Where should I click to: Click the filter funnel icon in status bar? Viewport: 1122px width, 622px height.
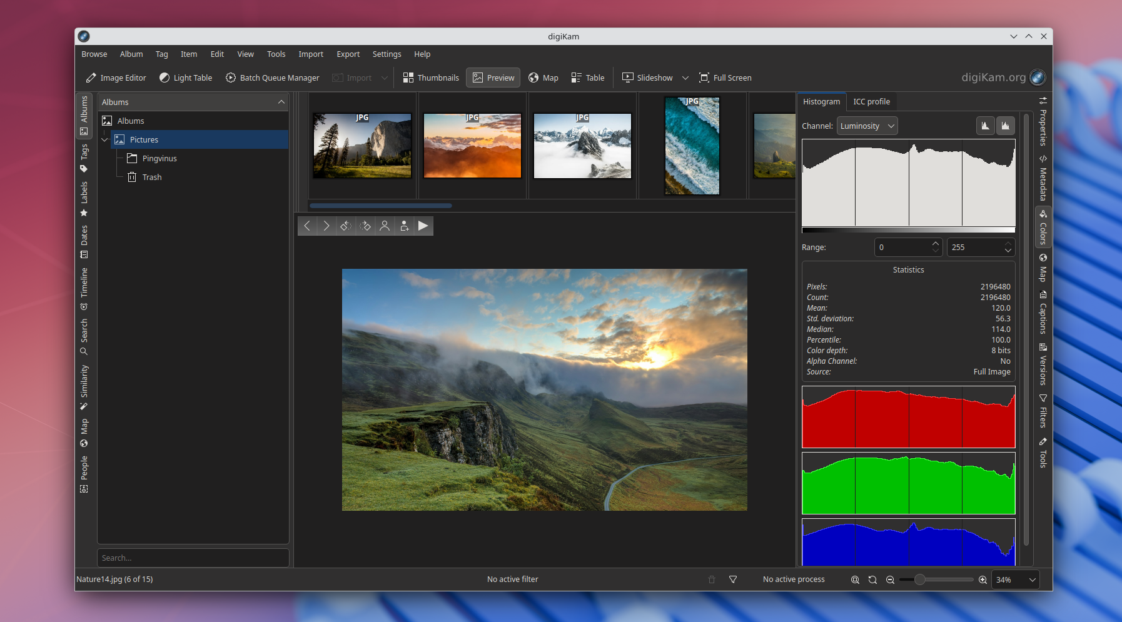(733, 579)
